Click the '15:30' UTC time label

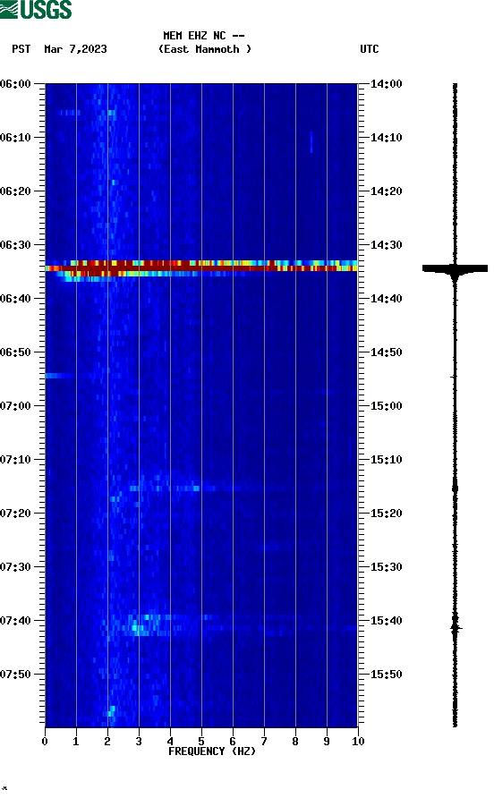click(x=386, y=567)
